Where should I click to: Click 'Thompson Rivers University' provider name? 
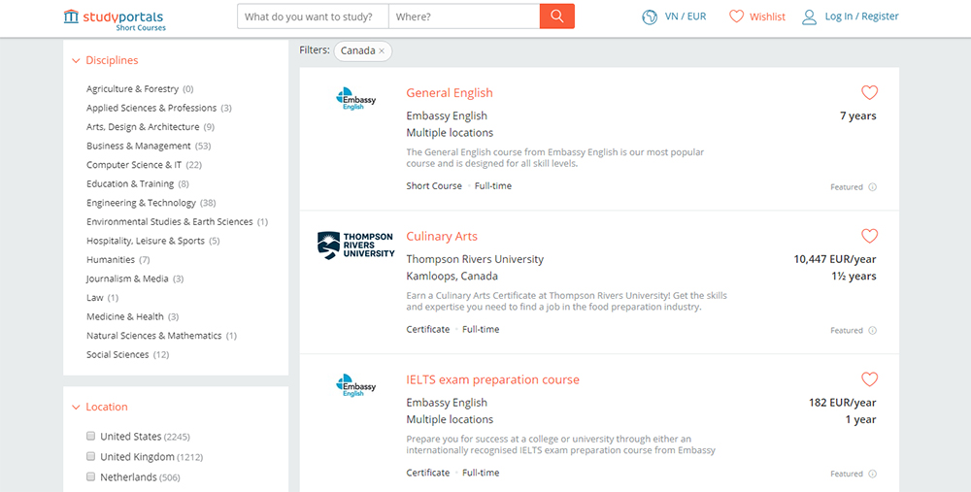coord(475,259)
